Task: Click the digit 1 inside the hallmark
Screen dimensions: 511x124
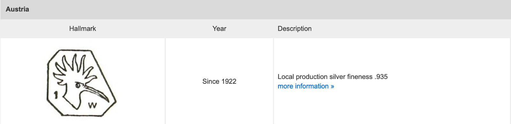Action: coord(56,95)
